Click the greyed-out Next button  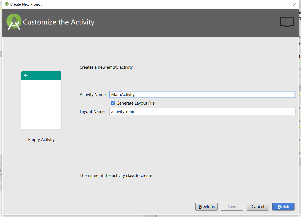232,207
